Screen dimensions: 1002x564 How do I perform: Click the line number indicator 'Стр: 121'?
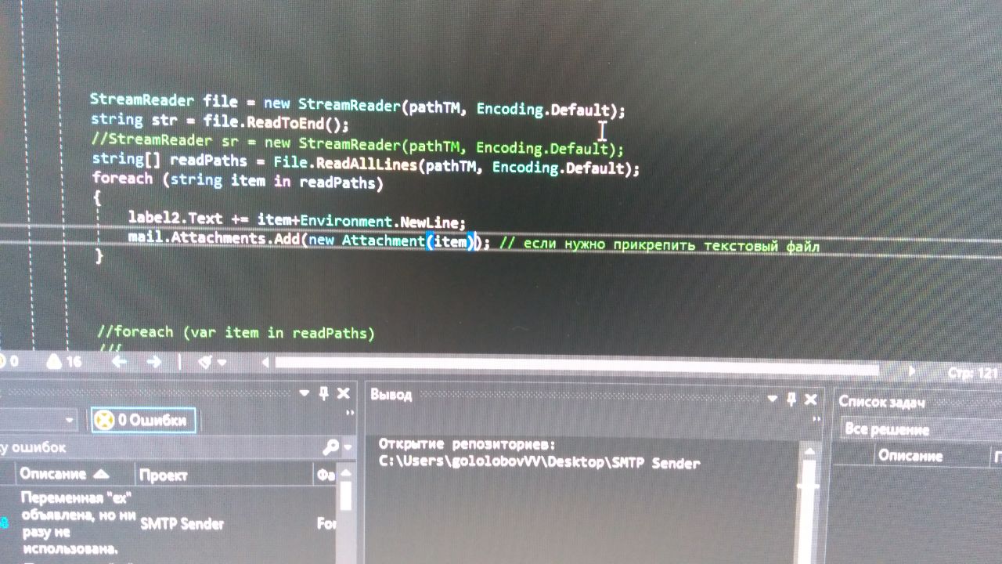pos(972,374)
